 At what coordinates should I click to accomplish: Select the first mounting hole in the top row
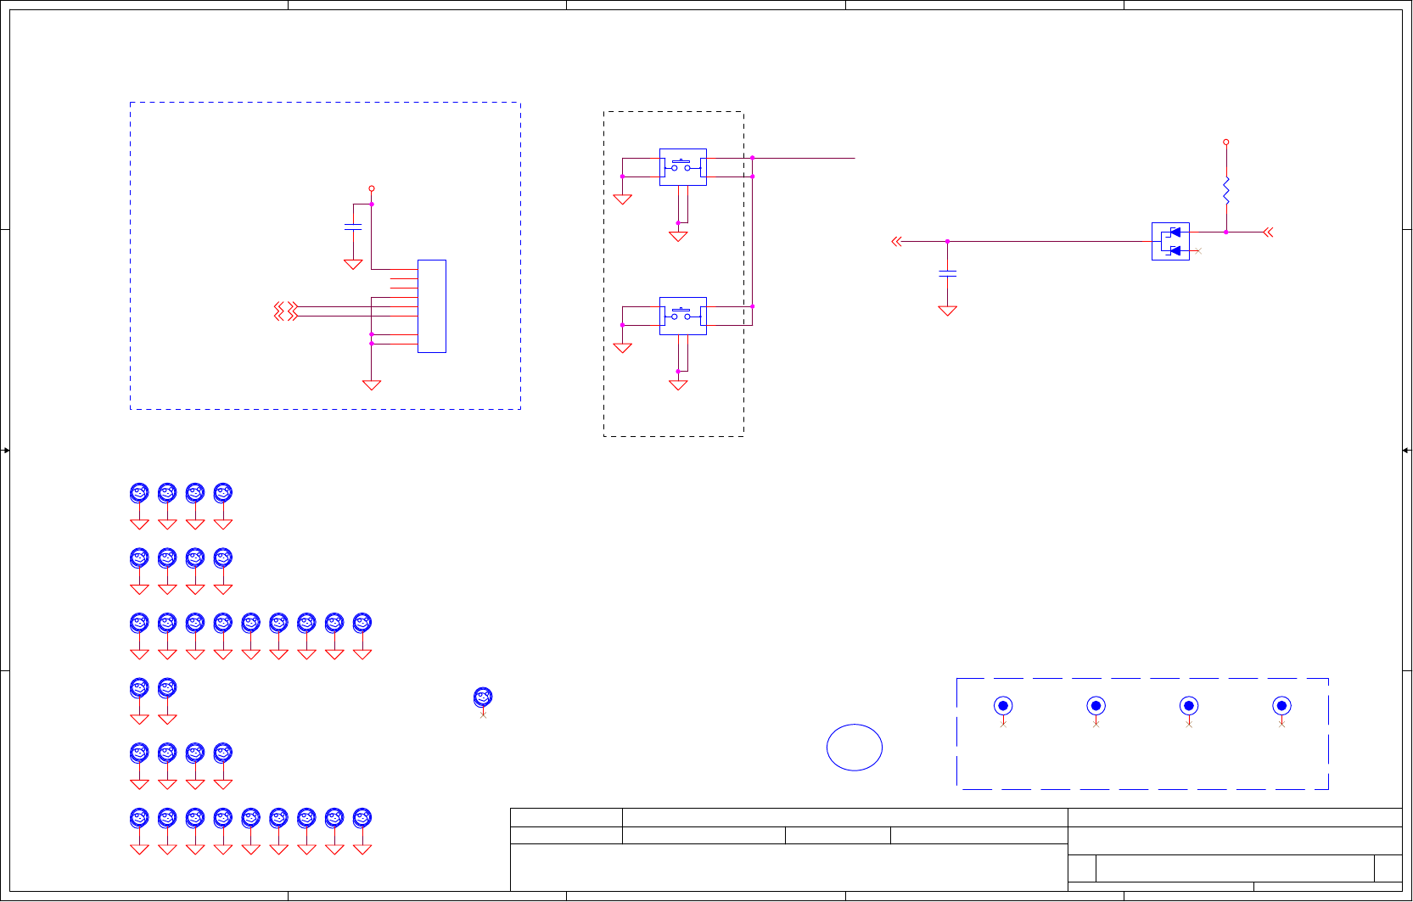139,493
